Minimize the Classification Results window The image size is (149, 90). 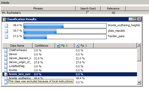coord(130,19)
